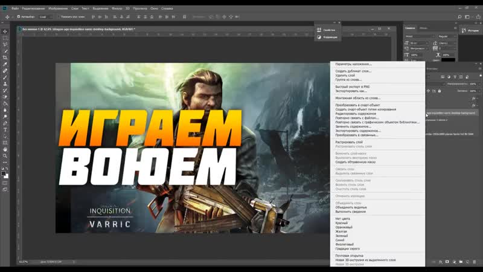This screenshot has height=272, width=483.
Task: Select the Rectangular Marquee tool
Action: click(x=5, y=38)
